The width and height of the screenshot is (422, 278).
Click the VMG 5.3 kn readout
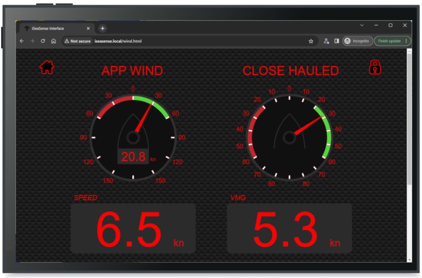pos(289,228)
